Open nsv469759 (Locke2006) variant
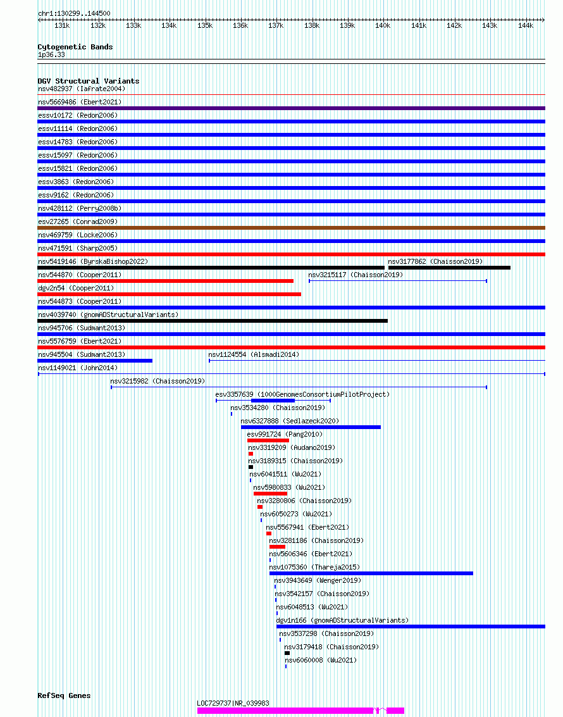Viewport: 563px width, 717px height. tap(78, 235)
